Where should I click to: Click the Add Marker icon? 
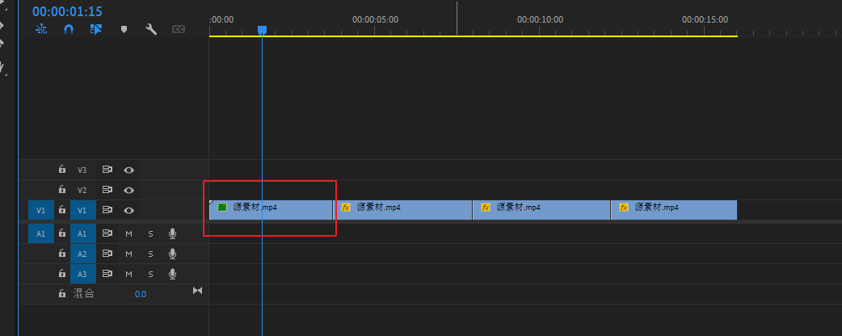click(124, 29)
